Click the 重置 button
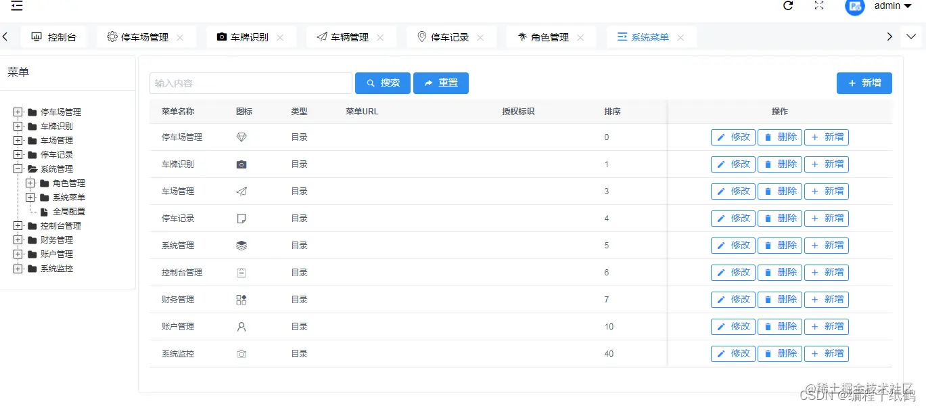926x408 pixels. coord(441,83)
